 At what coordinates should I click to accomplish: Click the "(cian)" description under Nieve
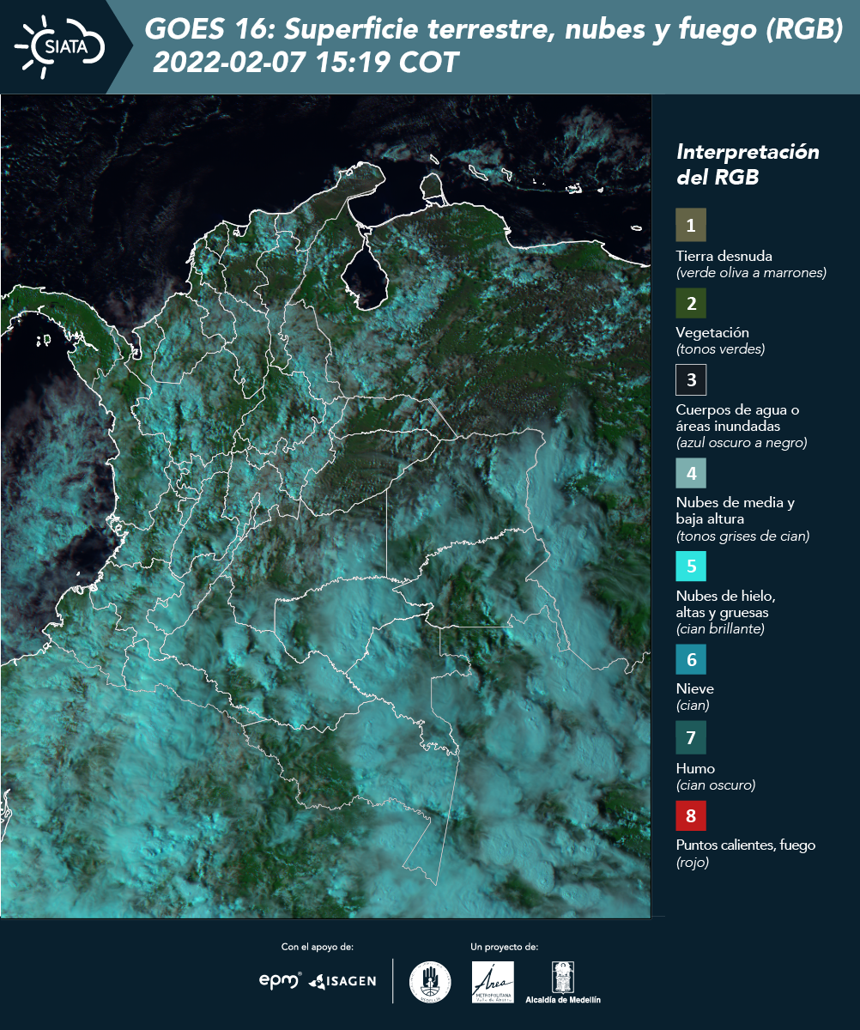click(693, 706)
